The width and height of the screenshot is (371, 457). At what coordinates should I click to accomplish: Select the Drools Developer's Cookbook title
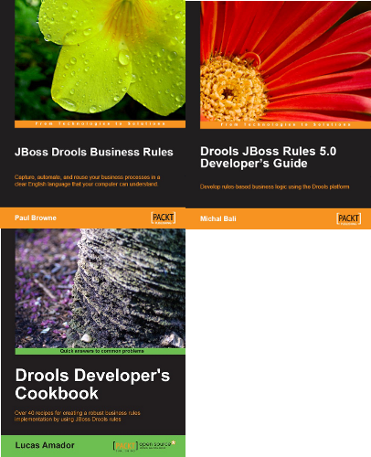click(92, 384)
